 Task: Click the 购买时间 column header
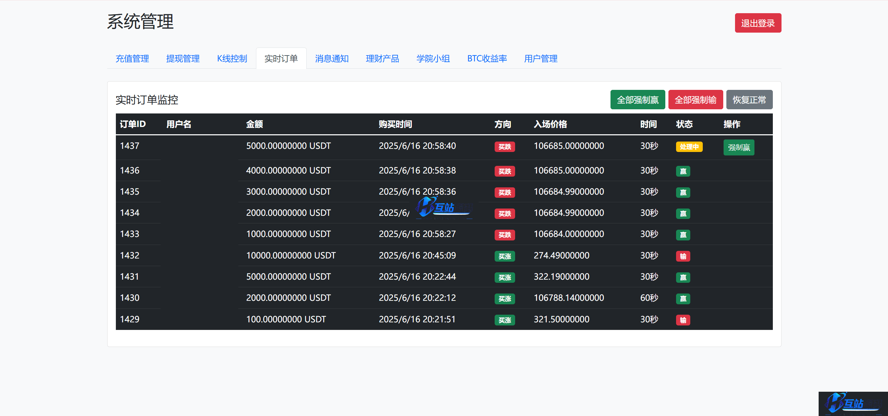point(395,124)
